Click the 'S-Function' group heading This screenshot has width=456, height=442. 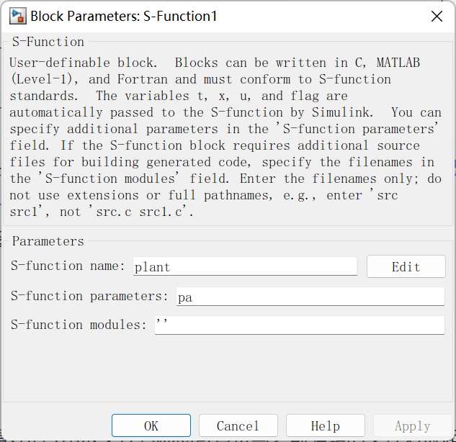point(48,42)
